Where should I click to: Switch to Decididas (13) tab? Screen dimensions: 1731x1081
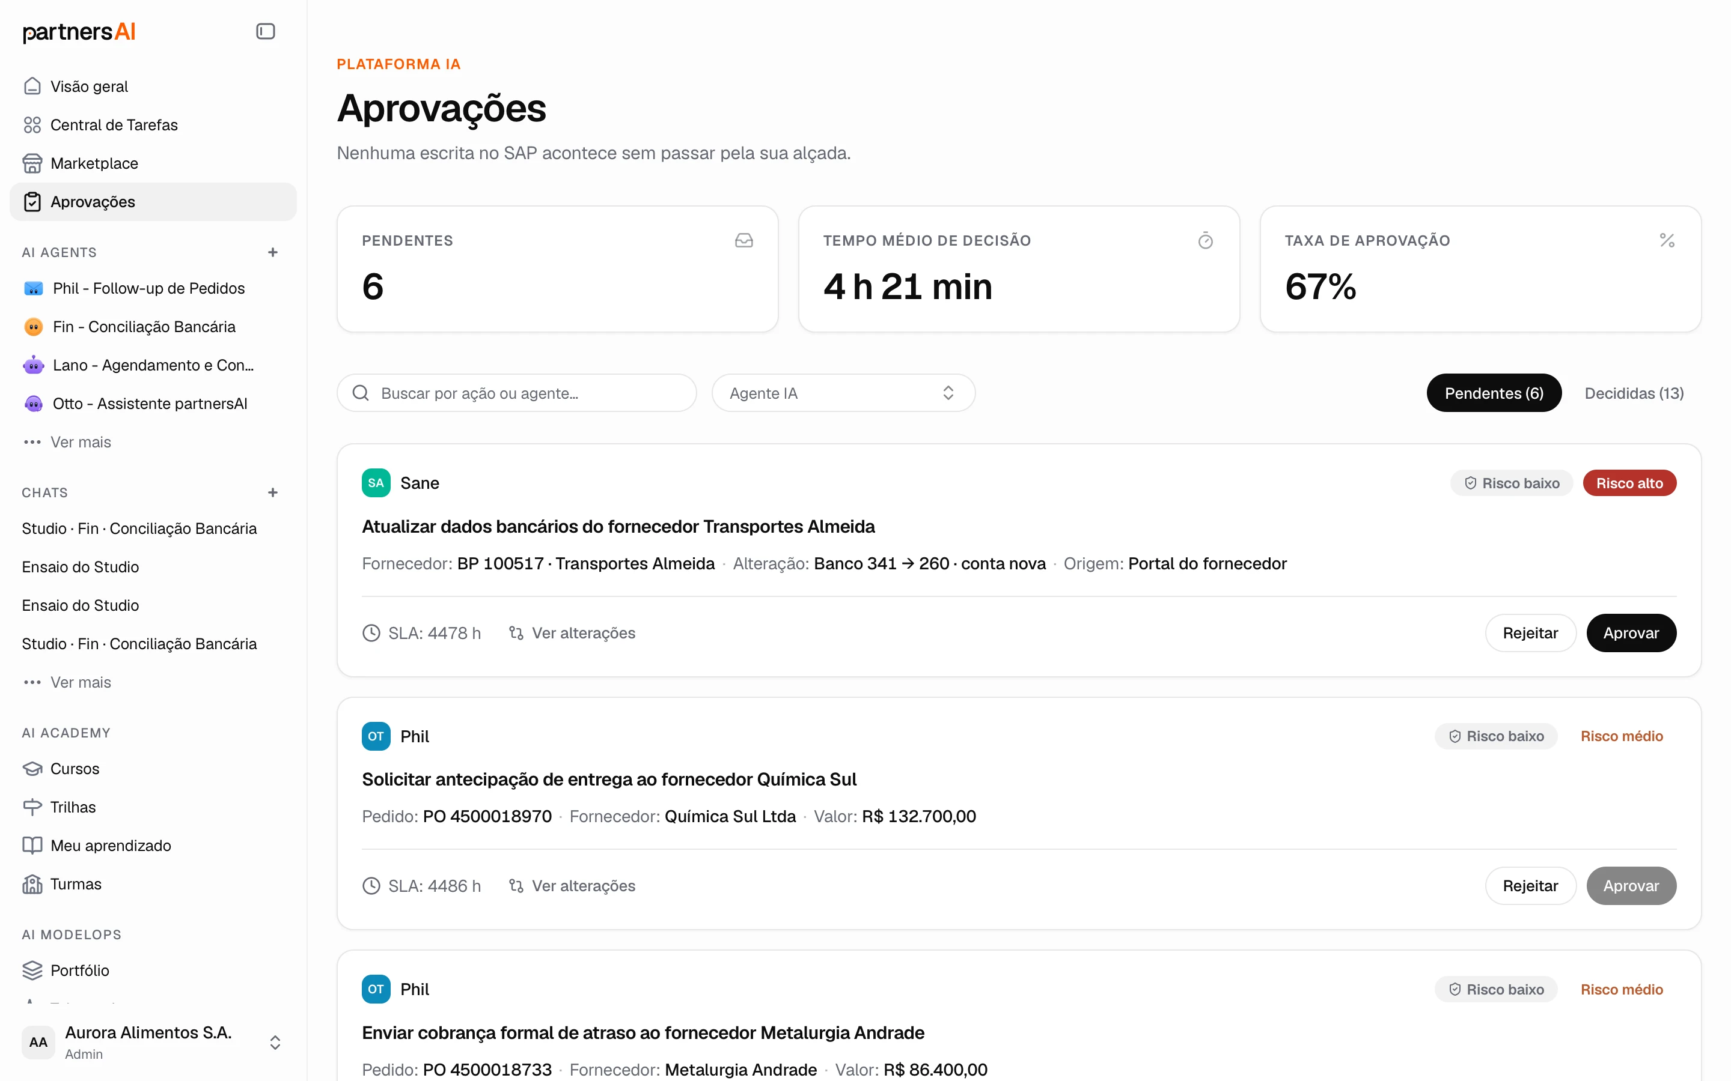click(x=1634, y=393)
